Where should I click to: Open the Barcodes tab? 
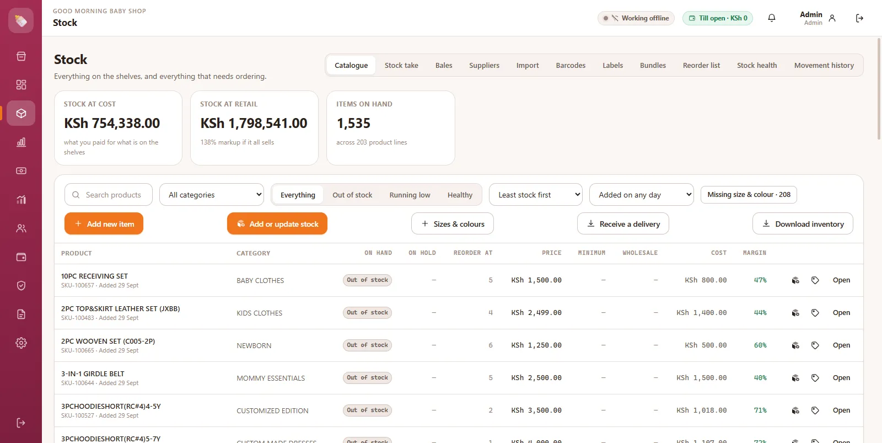coord(571,65)
